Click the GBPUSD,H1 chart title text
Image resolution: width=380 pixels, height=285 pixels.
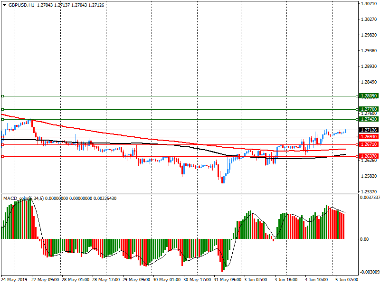tap(21, 5)
